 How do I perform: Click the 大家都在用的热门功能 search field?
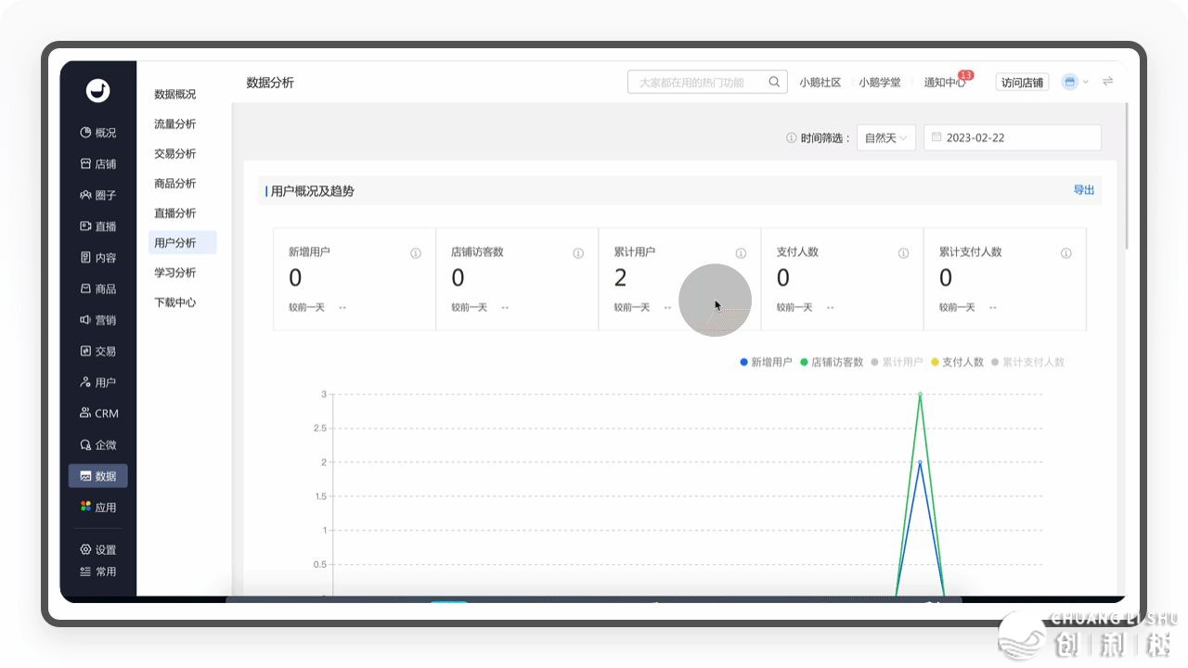click(696, 83)
